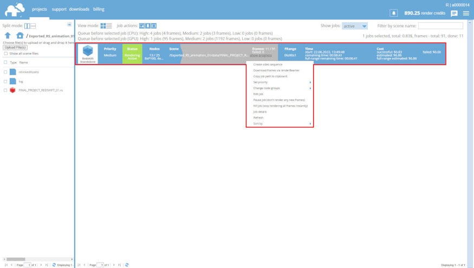Toggle the select-all files checkbox
The width and height of the screenshot is (474, 268).
[x=5, y=62]
